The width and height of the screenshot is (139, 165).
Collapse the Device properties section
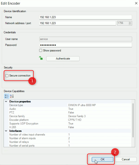[6, 101]
